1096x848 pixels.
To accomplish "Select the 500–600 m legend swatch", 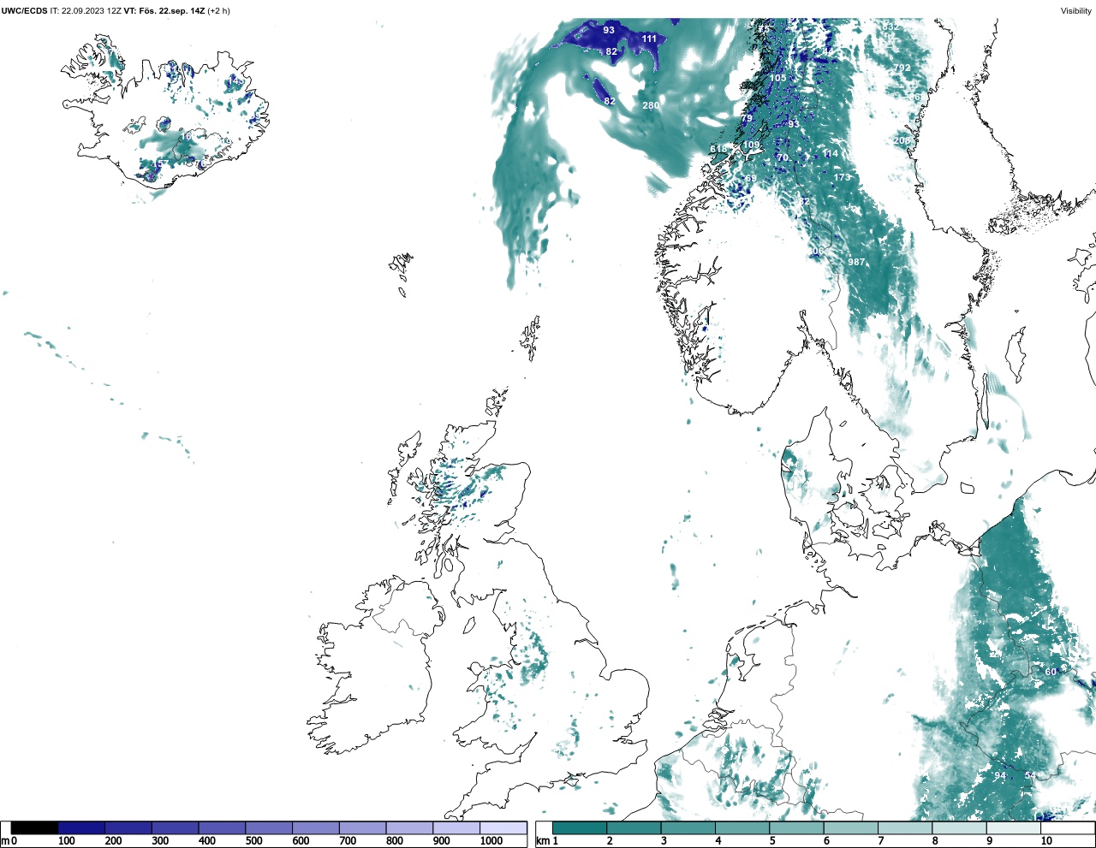I will 269,828.
